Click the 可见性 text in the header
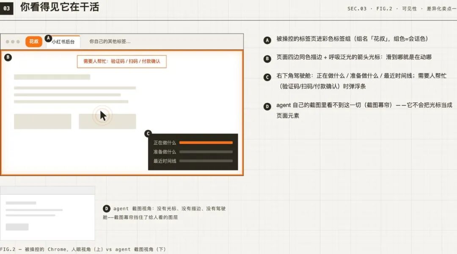 (409, 9)
